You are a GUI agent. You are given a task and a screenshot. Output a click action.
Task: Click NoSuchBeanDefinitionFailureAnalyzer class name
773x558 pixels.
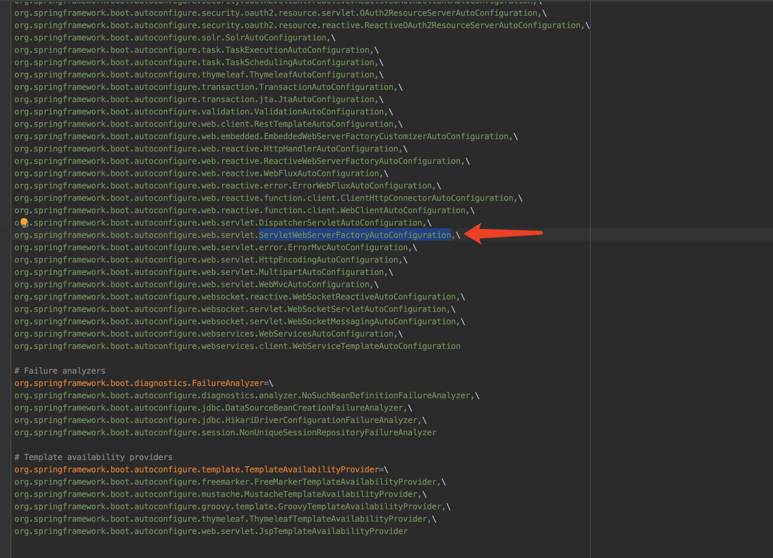(x=386, y=396)
